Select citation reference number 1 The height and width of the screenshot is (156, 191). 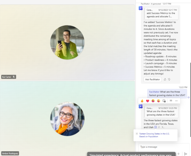pyautogui.click(x=156, y=127)
